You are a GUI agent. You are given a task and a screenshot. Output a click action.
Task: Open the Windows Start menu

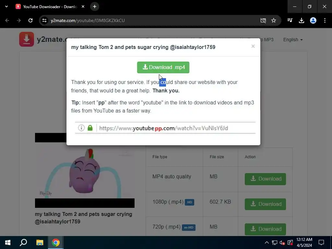[x=8, y=243]
